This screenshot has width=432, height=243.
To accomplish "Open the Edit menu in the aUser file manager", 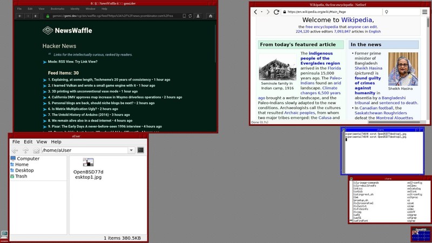I will click(x=28, y=141).
